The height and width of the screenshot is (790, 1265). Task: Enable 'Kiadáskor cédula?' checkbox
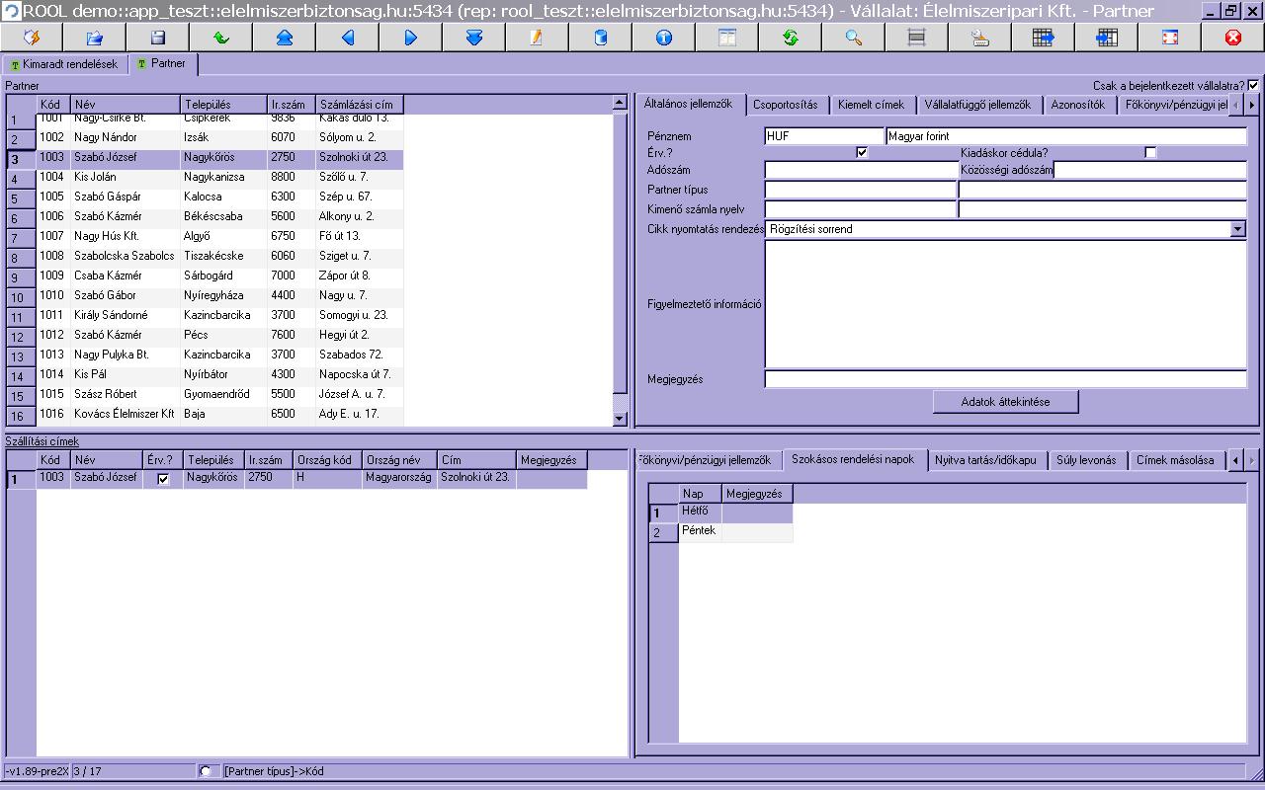(x=1150, y=153)
